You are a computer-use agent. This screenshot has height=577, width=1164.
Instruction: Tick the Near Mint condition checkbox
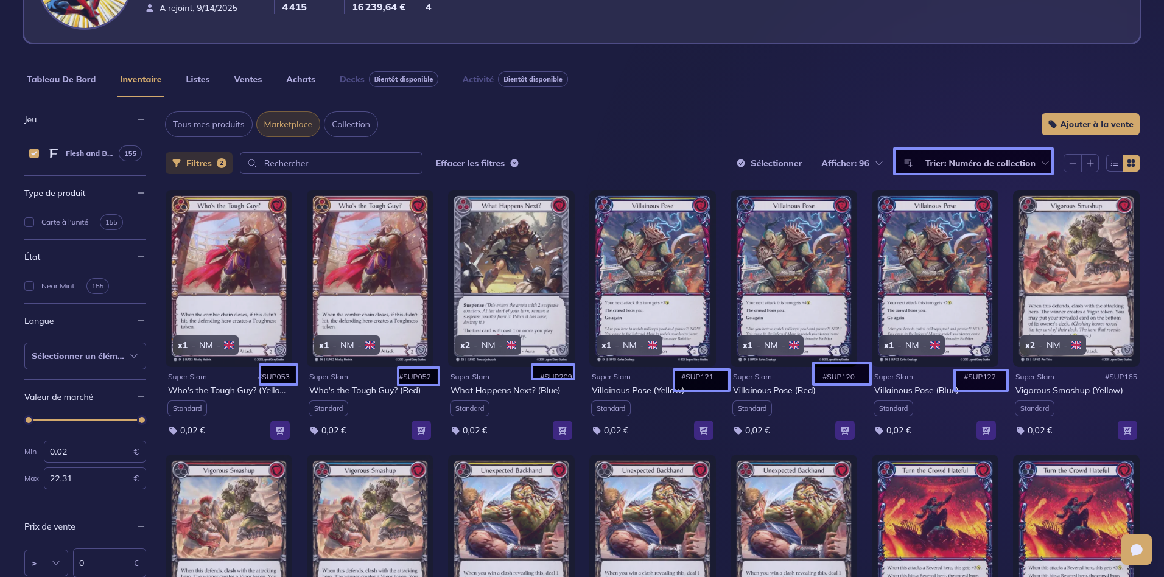(x=29, y=286)
